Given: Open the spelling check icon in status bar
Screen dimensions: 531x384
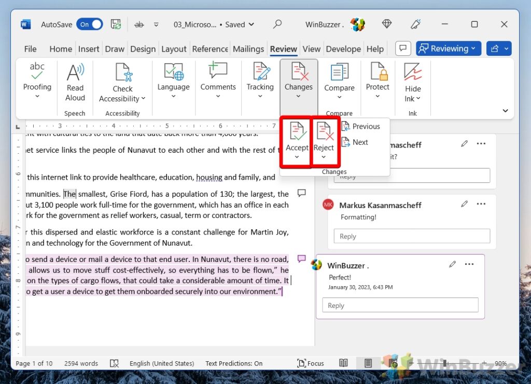Looking at the screenshot, I should click(115, 363).
